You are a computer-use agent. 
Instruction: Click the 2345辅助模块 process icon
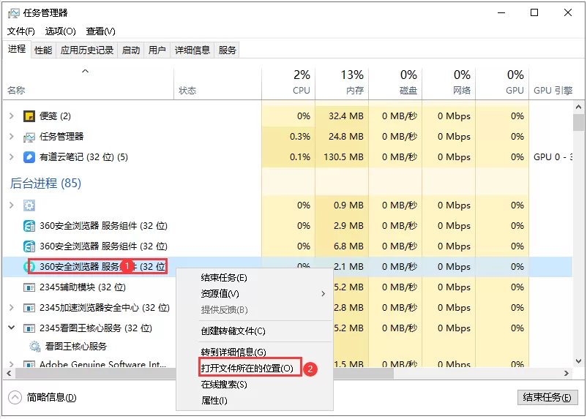(x=29, y=287)
